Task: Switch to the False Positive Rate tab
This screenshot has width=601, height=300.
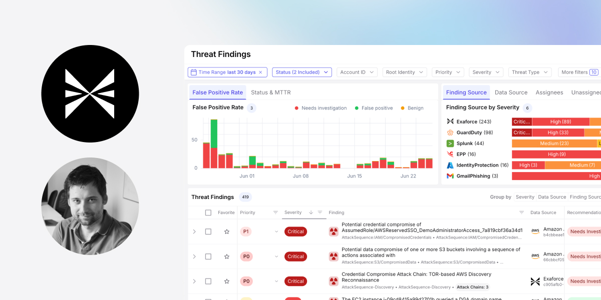Action: 217,92
